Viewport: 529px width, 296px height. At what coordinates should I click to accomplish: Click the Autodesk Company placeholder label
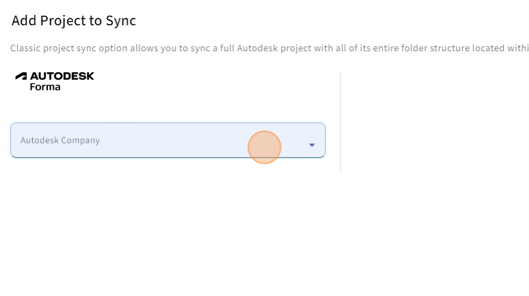60,140
